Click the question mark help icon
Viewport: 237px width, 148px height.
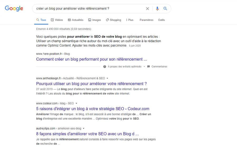pos(105,67)
